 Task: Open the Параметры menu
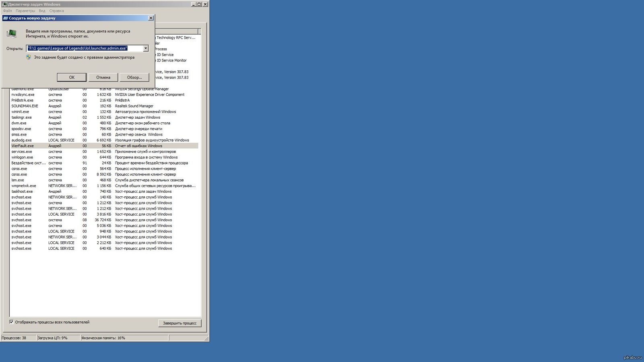point(25,11)
